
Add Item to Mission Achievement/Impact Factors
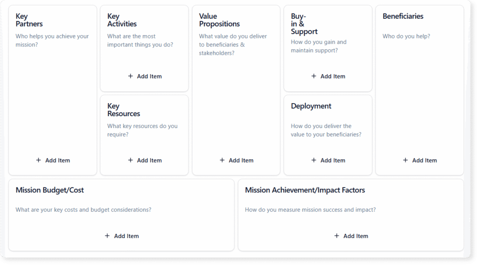tap(355, 236)
